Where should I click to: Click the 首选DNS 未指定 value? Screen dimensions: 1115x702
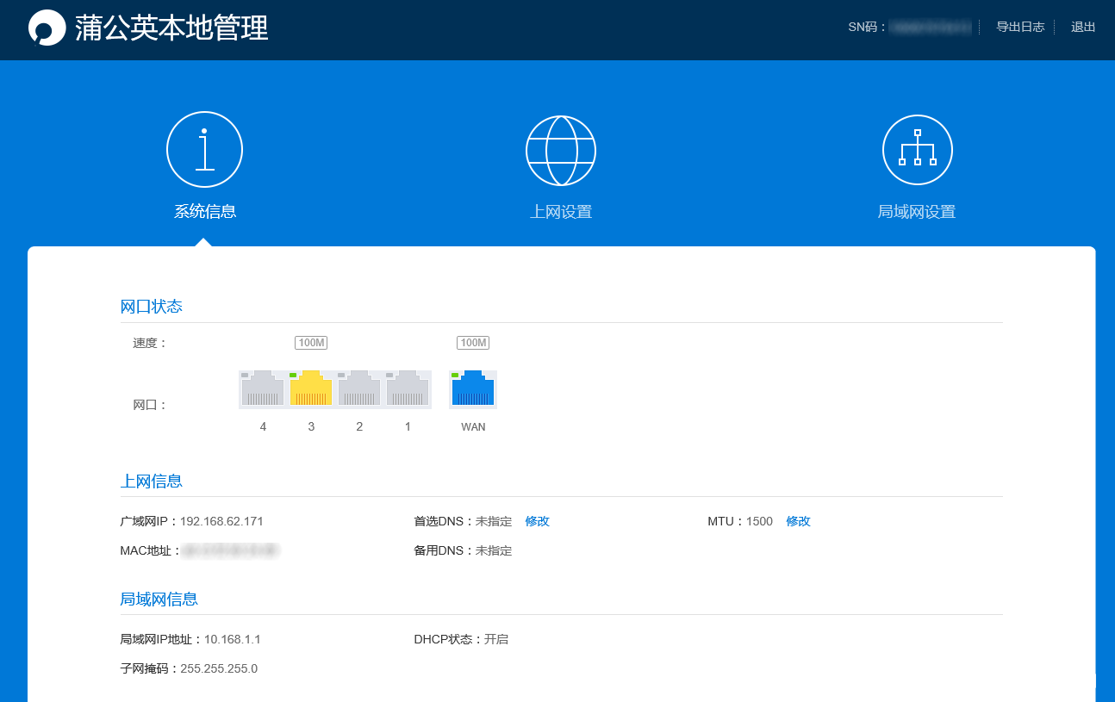click(494, 521)
